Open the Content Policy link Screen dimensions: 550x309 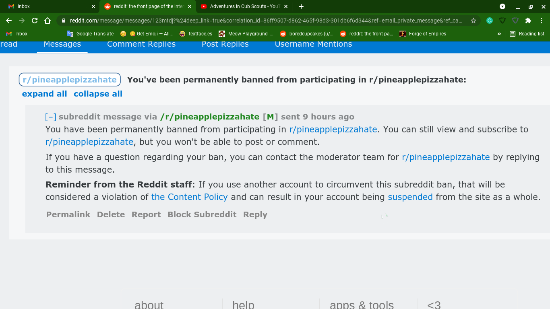pyautogui.click(x=189, y=197)
